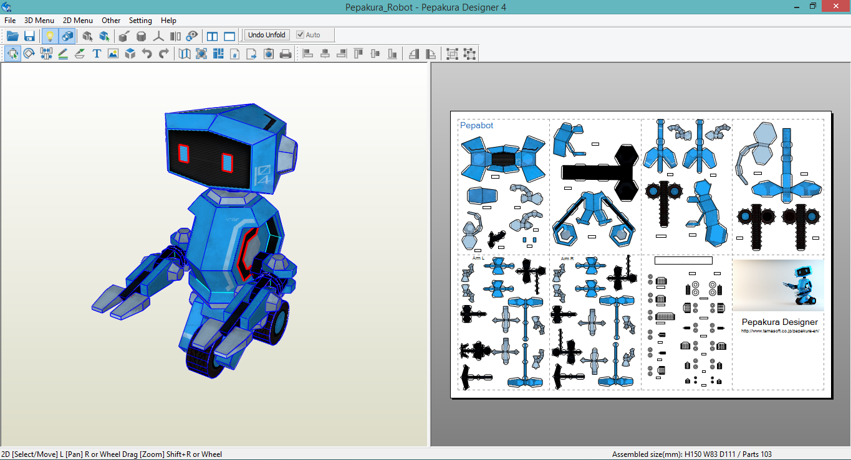This screenshot has width=851, height=460.
Task: Toggle the light shading bulb
Action: click(x=49, y=35)
